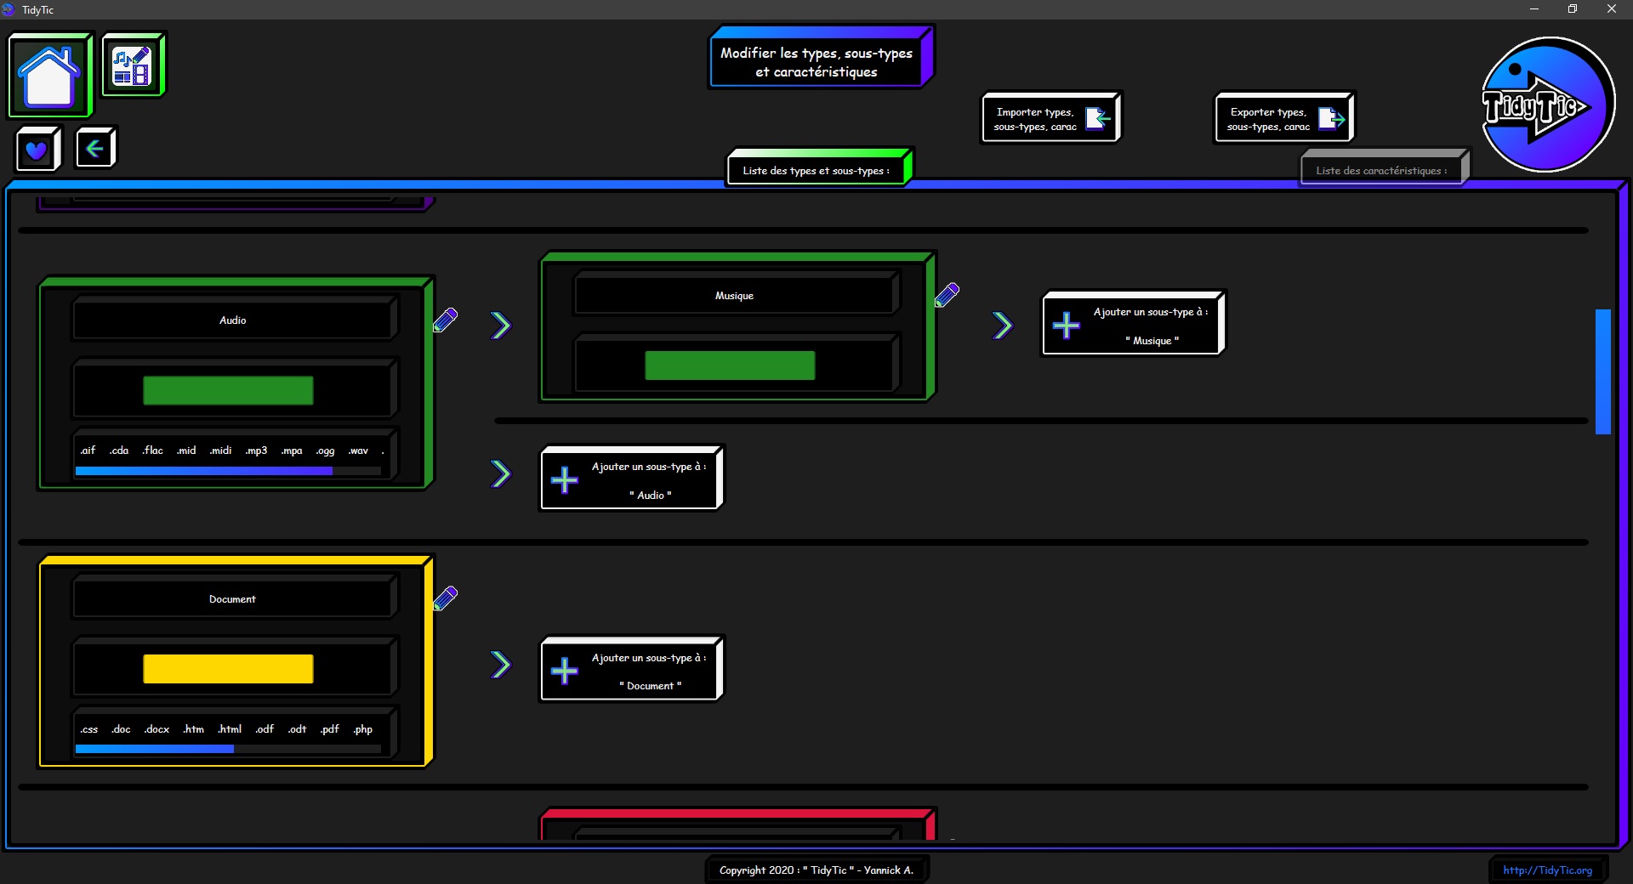Click the Copyright 2020 TidyTic footer text
This screenshot has width=1633, height=884.
816,870
